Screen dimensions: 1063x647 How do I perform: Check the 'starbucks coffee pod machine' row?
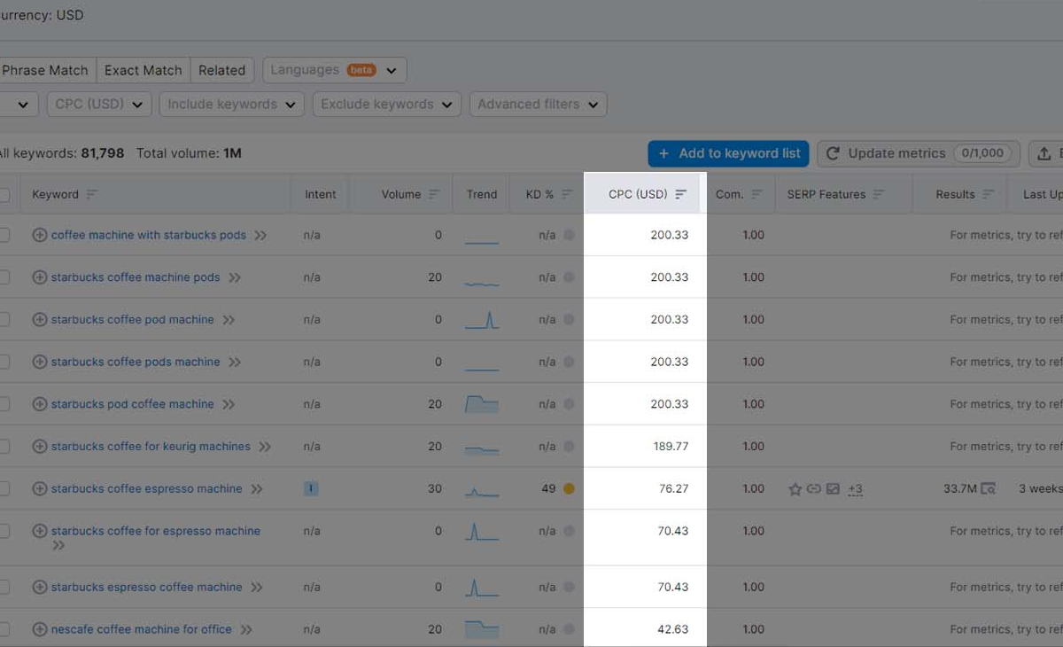point(4,319)
